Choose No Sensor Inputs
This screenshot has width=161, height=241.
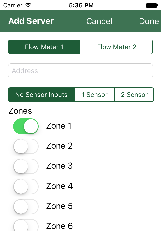[x=41, y=95]
